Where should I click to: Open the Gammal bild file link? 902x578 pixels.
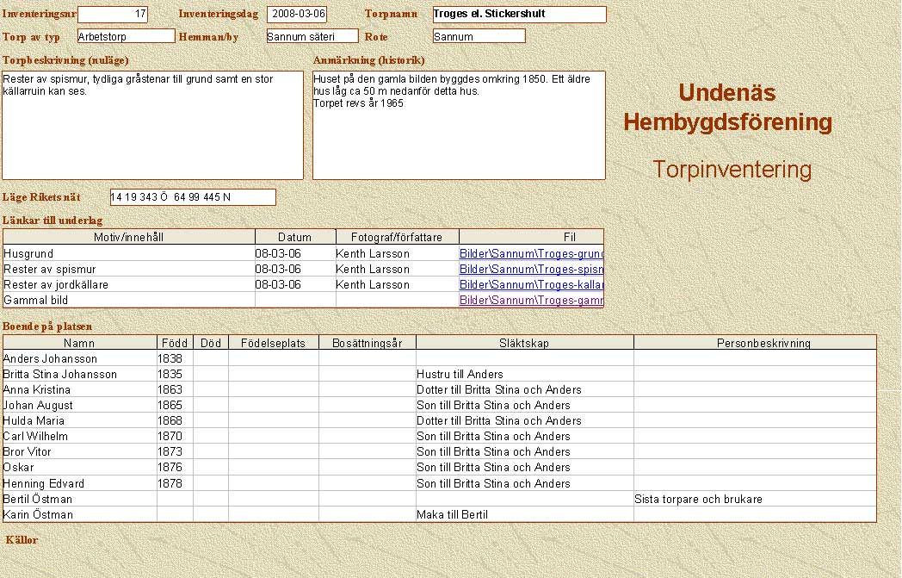coord(531,301)
